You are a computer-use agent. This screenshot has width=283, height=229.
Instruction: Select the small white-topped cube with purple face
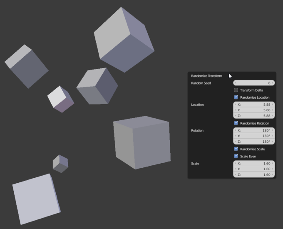point(60,100)
